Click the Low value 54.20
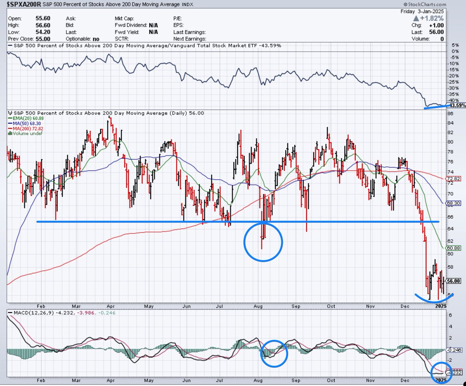 click(42, 32)
